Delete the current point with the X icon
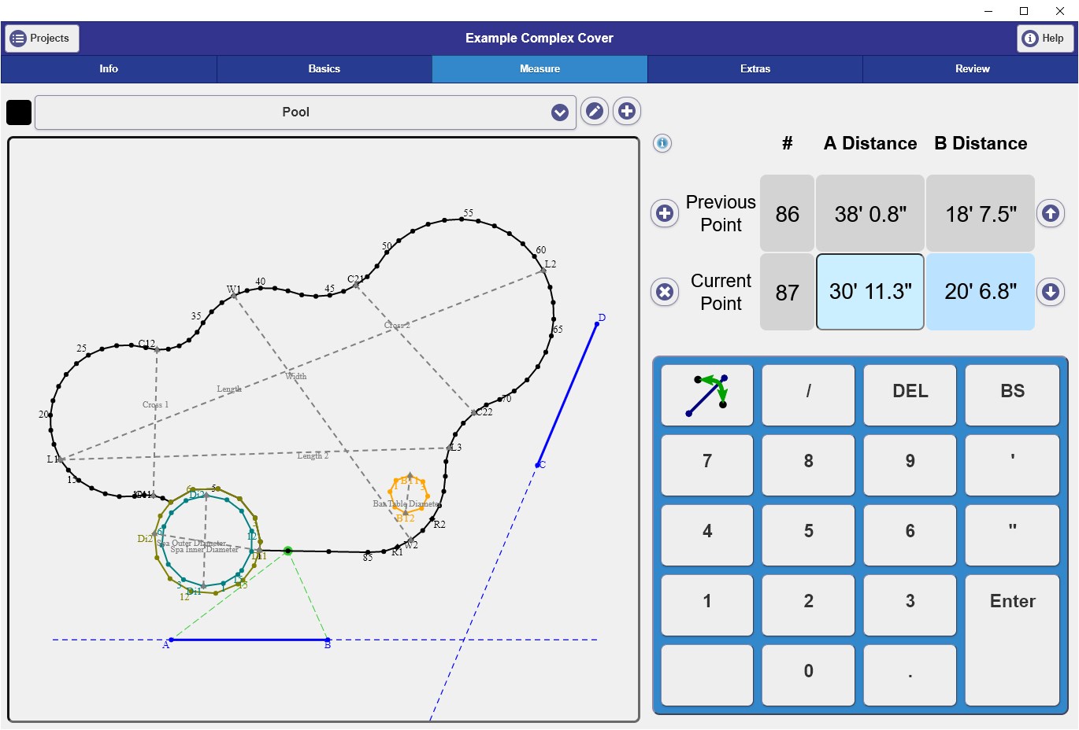 click(x=665, y=292)
